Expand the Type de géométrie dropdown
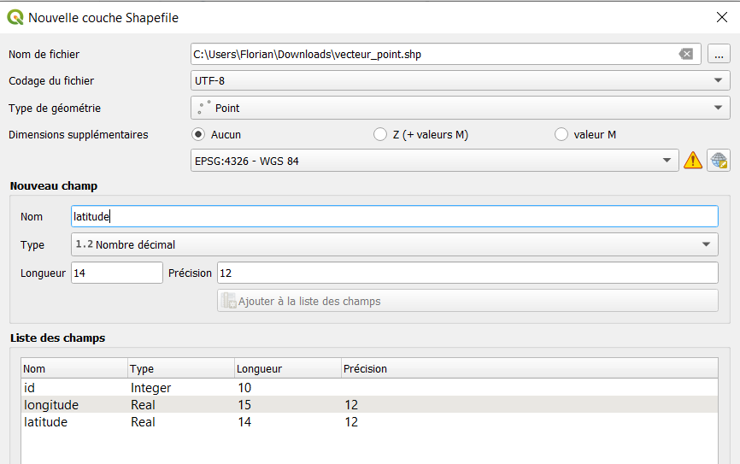The image size is (740, 464). click(460, 108)
